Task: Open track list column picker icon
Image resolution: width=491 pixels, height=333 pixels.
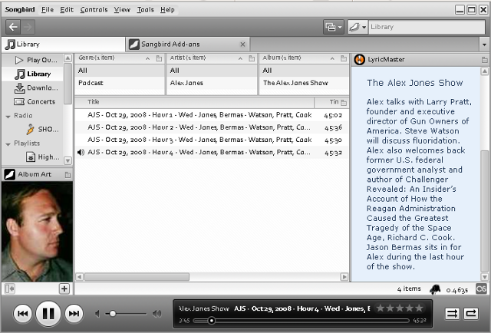Action: [344, 103]
